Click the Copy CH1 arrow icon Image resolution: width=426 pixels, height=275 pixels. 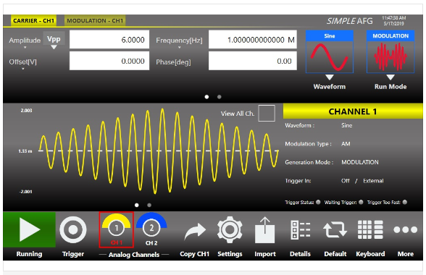tap(195, 231)
